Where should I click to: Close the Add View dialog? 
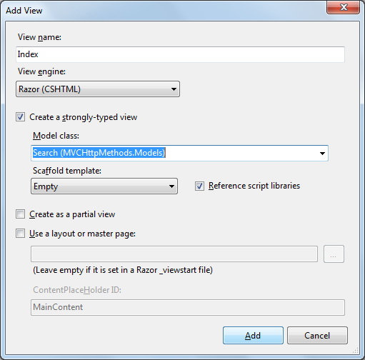click(343, 7)
